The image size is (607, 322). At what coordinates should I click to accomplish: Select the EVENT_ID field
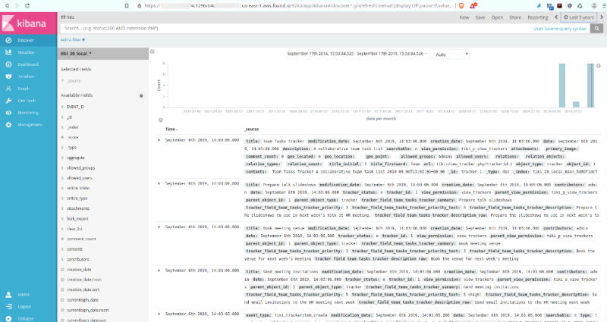tap(75, 107)
